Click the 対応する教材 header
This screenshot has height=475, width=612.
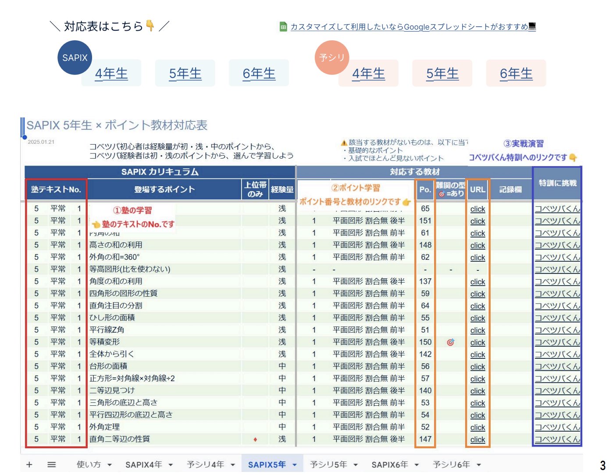[x=415, y=172]
